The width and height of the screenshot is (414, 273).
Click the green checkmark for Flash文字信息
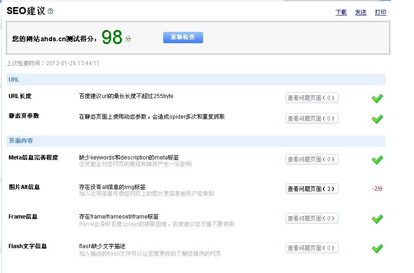click(377, 249)
